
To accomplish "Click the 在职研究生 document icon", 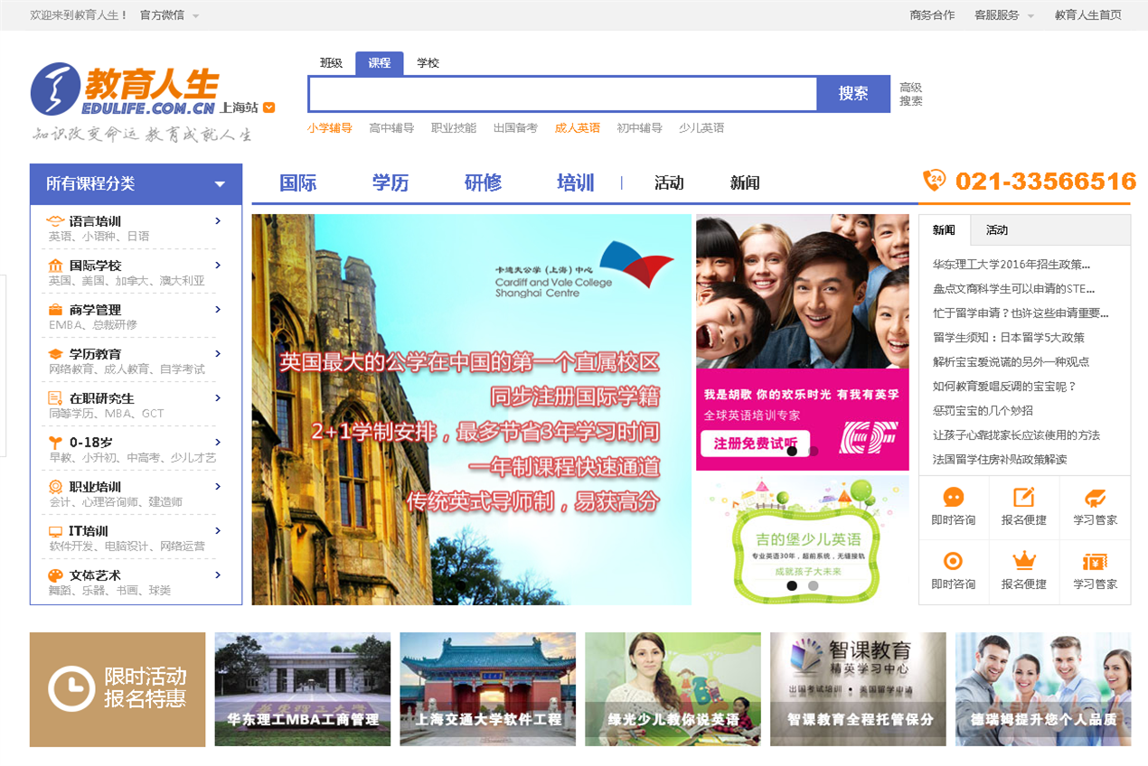I will tap(55, 398).
